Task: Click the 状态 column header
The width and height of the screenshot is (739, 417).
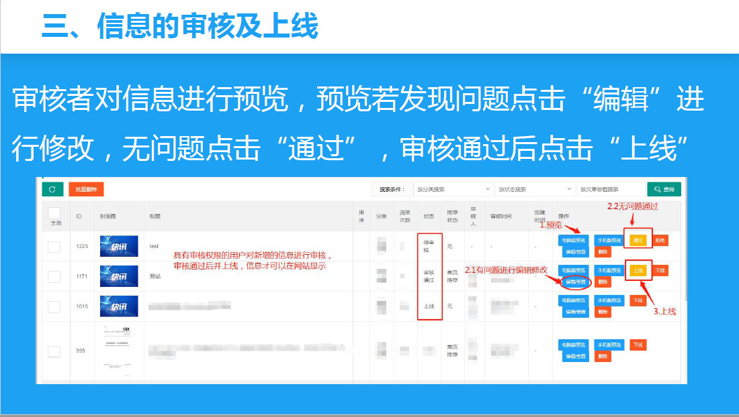Action: [x=429, y=217]
